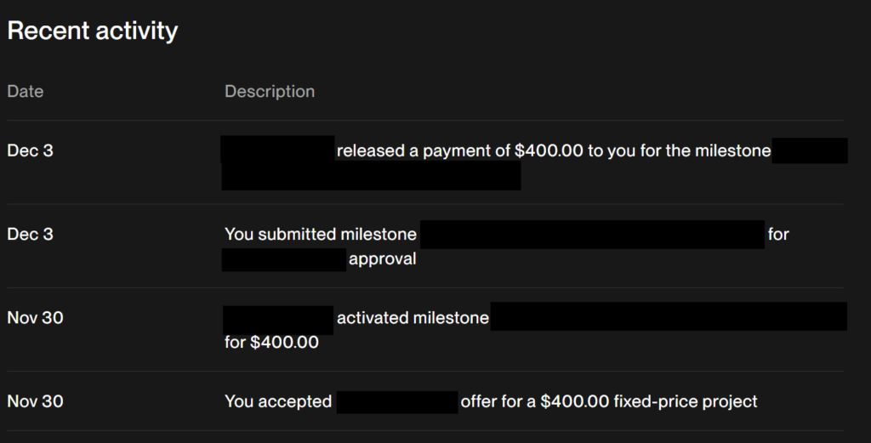
Task: Select the Dec 3 date of the submitted milestone row
Action: coord(30,234)
